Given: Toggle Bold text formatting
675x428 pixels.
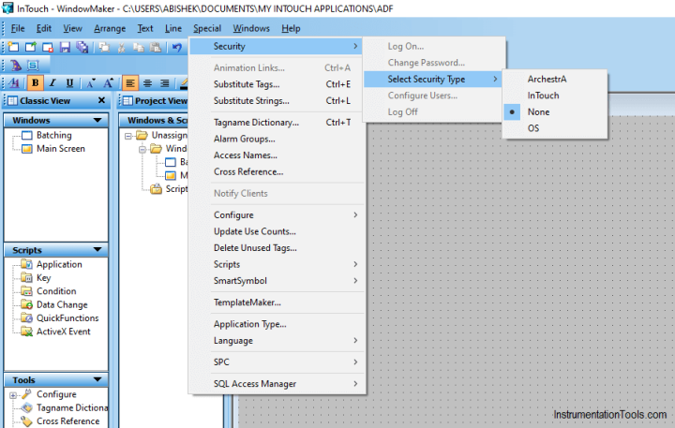Looking at the screenshot, I should point(36,82).
